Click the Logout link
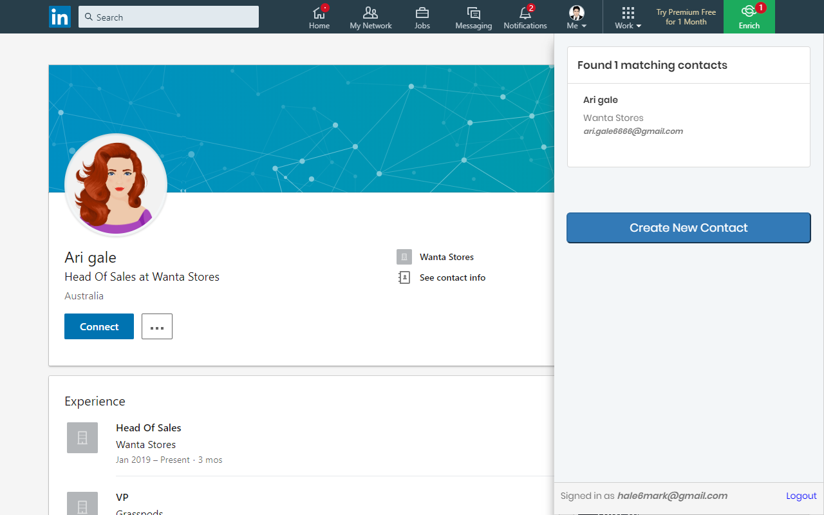Image resolution: width=824 pixels, height=515 pixels. coord(801,496)
